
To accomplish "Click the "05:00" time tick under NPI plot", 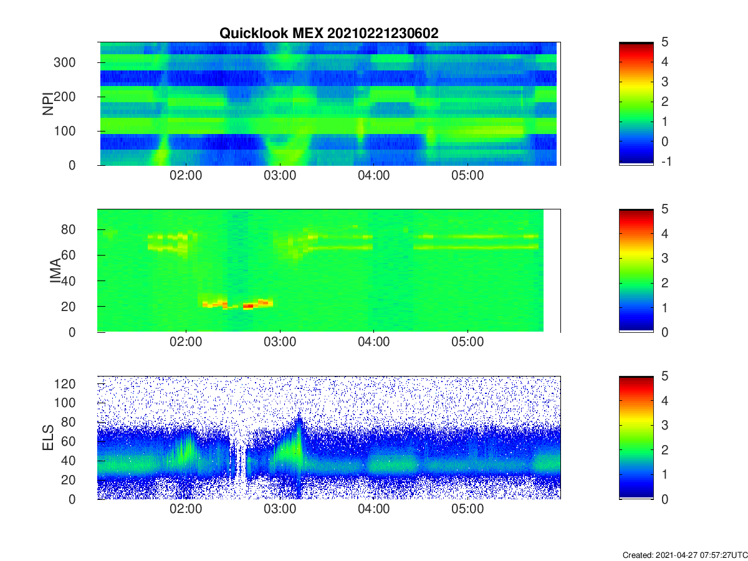I will coord(468,176).
